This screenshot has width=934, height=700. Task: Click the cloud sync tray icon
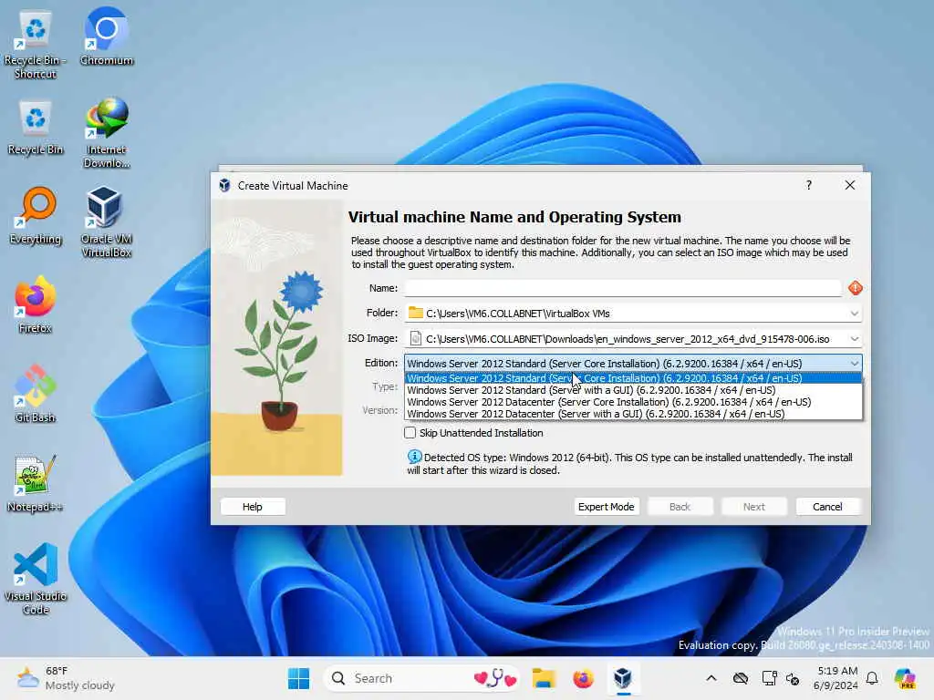(741, 678)
